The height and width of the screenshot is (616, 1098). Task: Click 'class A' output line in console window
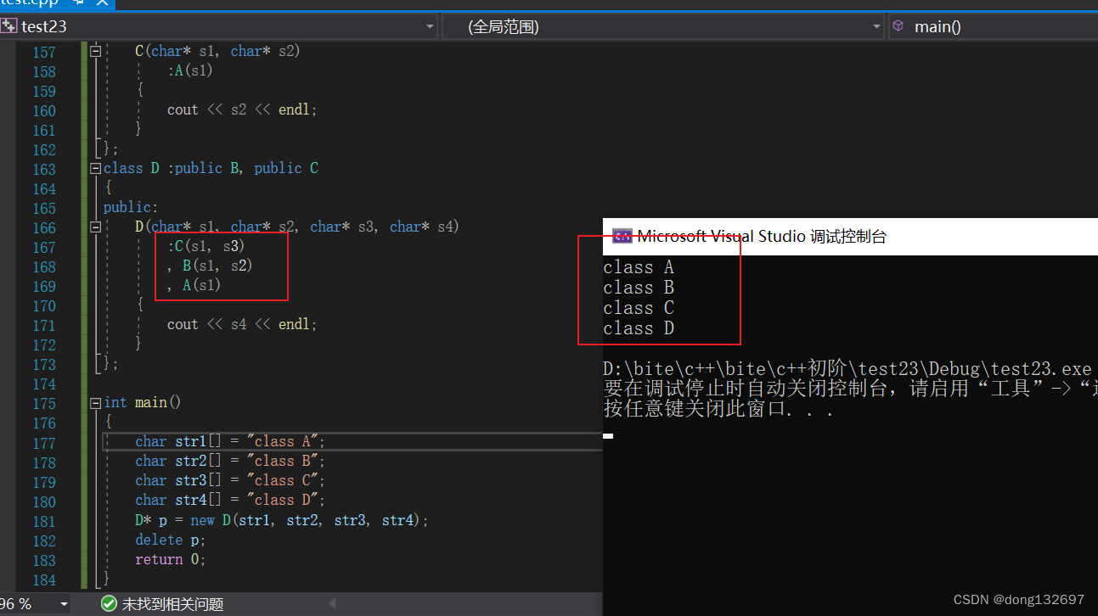pos(639,267)
